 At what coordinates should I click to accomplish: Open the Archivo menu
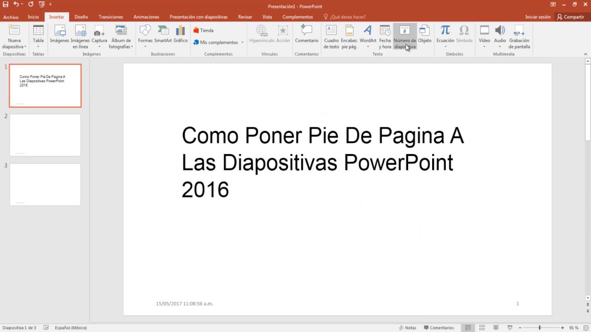pos(11,17)
